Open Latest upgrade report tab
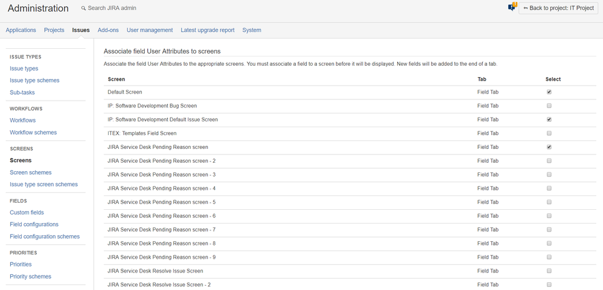The width and height of the screenshot is (603, 290). pos(208,30)
